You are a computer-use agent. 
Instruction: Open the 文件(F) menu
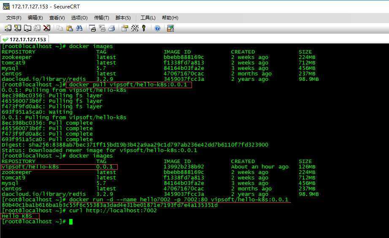(14, 18)
